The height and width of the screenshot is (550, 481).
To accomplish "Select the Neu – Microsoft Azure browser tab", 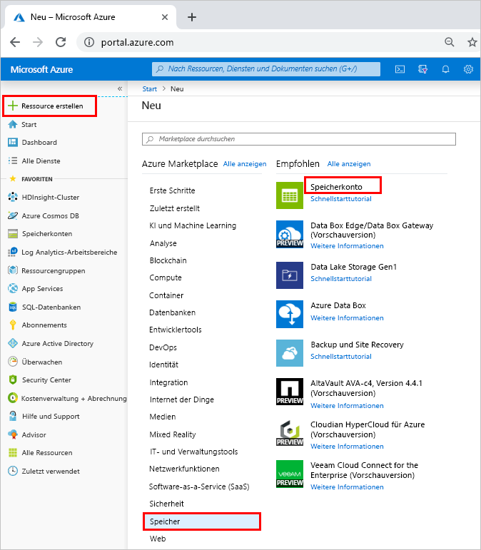I will [91, 17].
